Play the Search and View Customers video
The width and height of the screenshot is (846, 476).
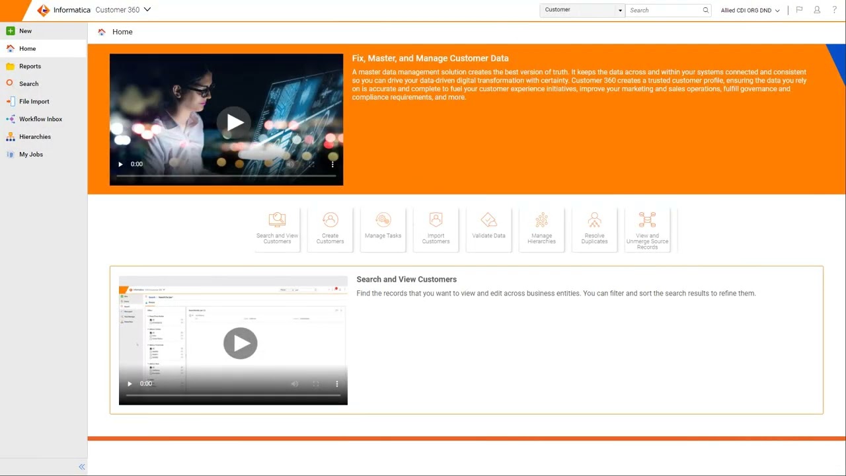tap(240, 343)
